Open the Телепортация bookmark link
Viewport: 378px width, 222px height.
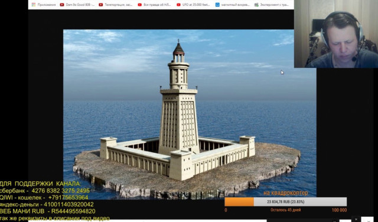[x=119, y=5]
